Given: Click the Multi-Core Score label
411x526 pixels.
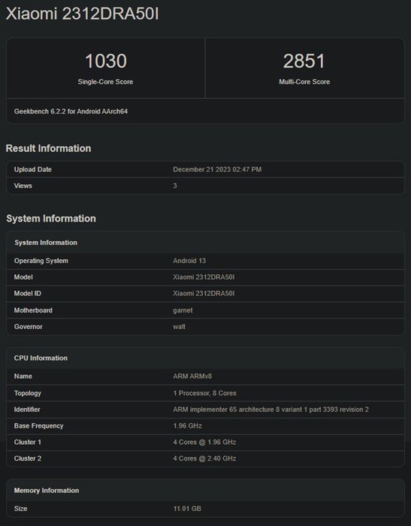Looking at the screenshot, I should [x=304, y=82].
